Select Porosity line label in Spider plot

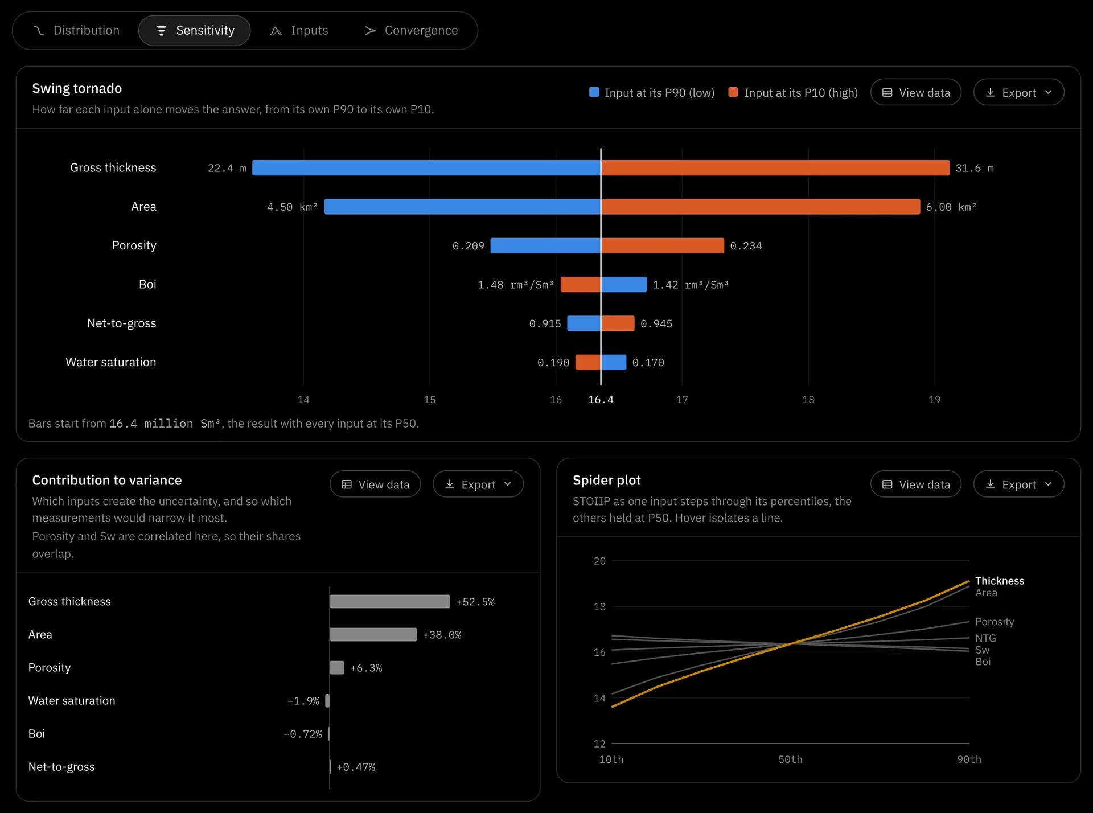click(x=995, y=622)
